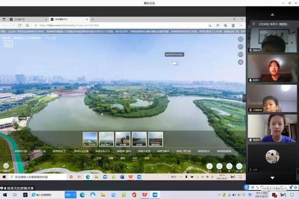Add page to favorites star icon
Screen dimensions: 299x199
tap(218, 25)
